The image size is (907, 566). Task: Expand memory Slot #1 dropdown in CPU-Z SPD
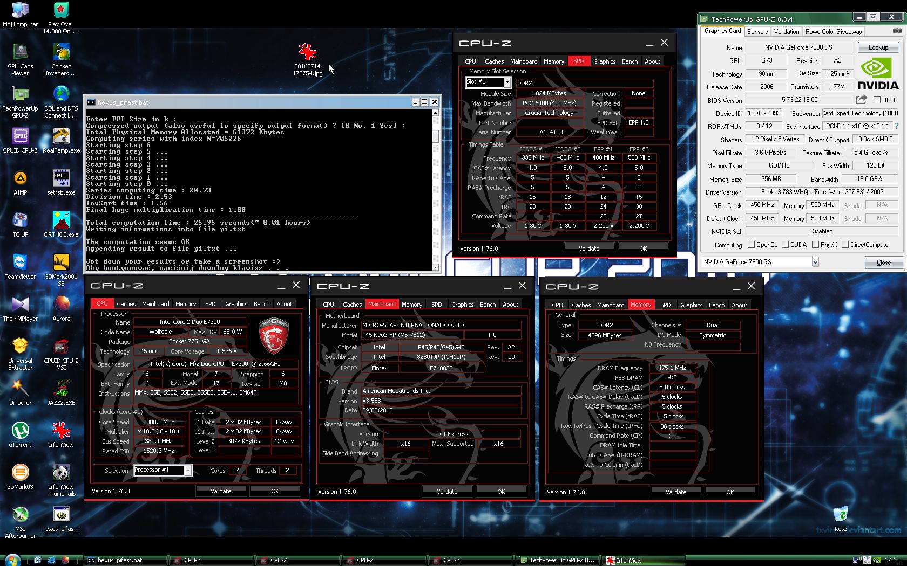[x=507, y=82]
